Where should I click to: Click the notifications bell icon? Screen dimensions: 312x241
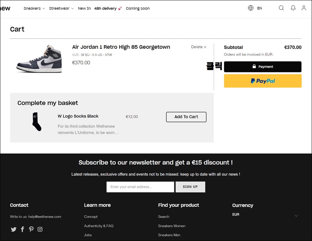click(293, 8)
